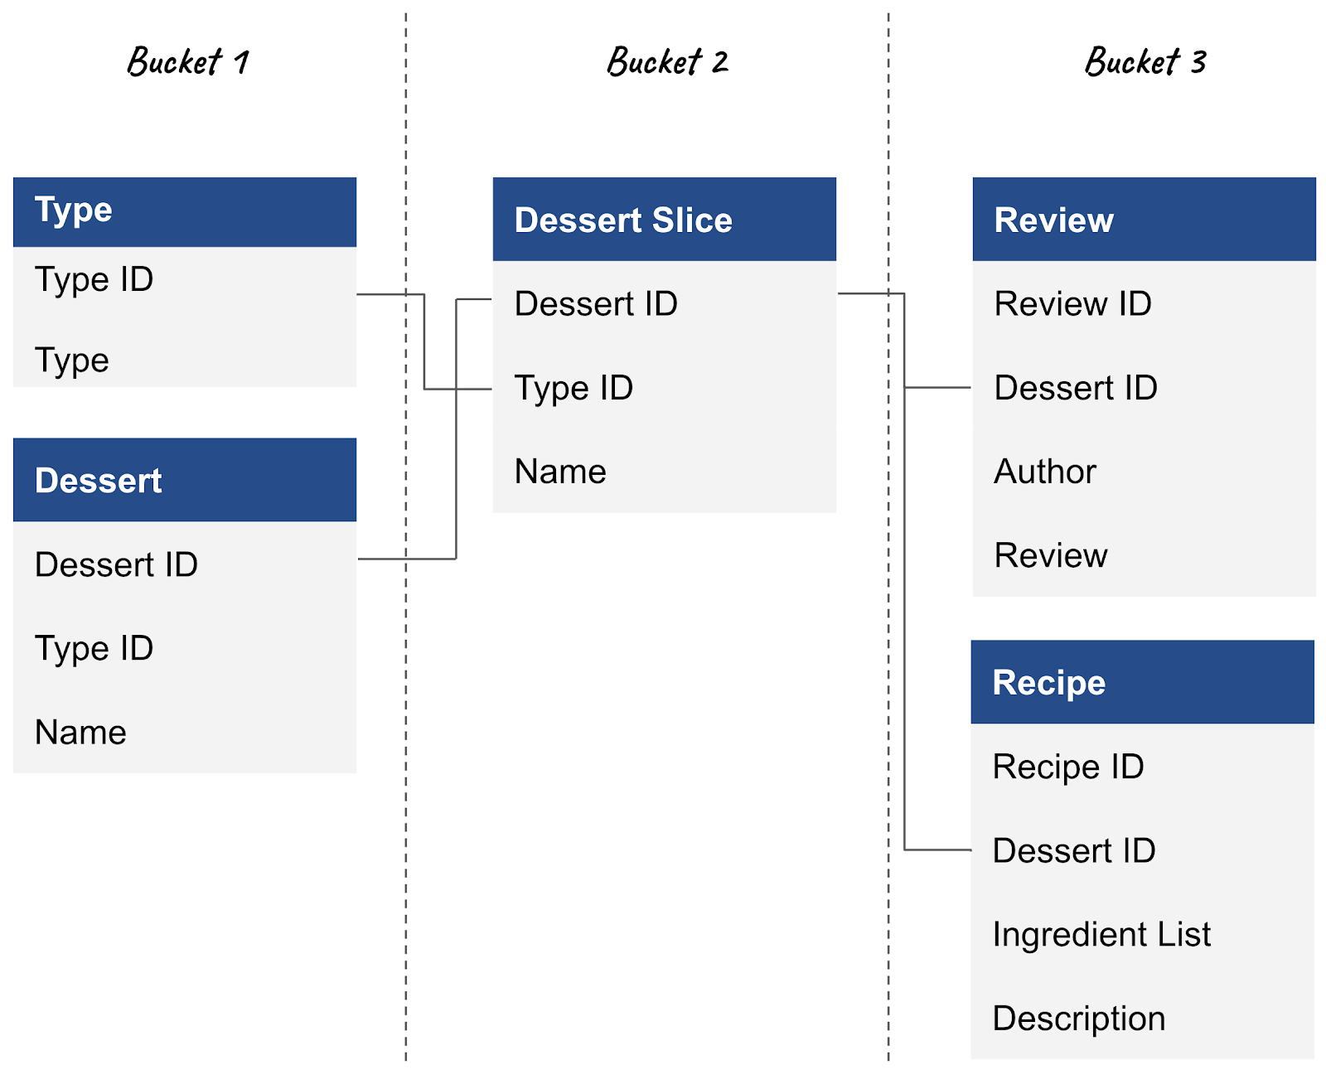This screenshot has height=1070, width=1326.
Task: Click the Ingredient List field
Action: (1101, 934)
